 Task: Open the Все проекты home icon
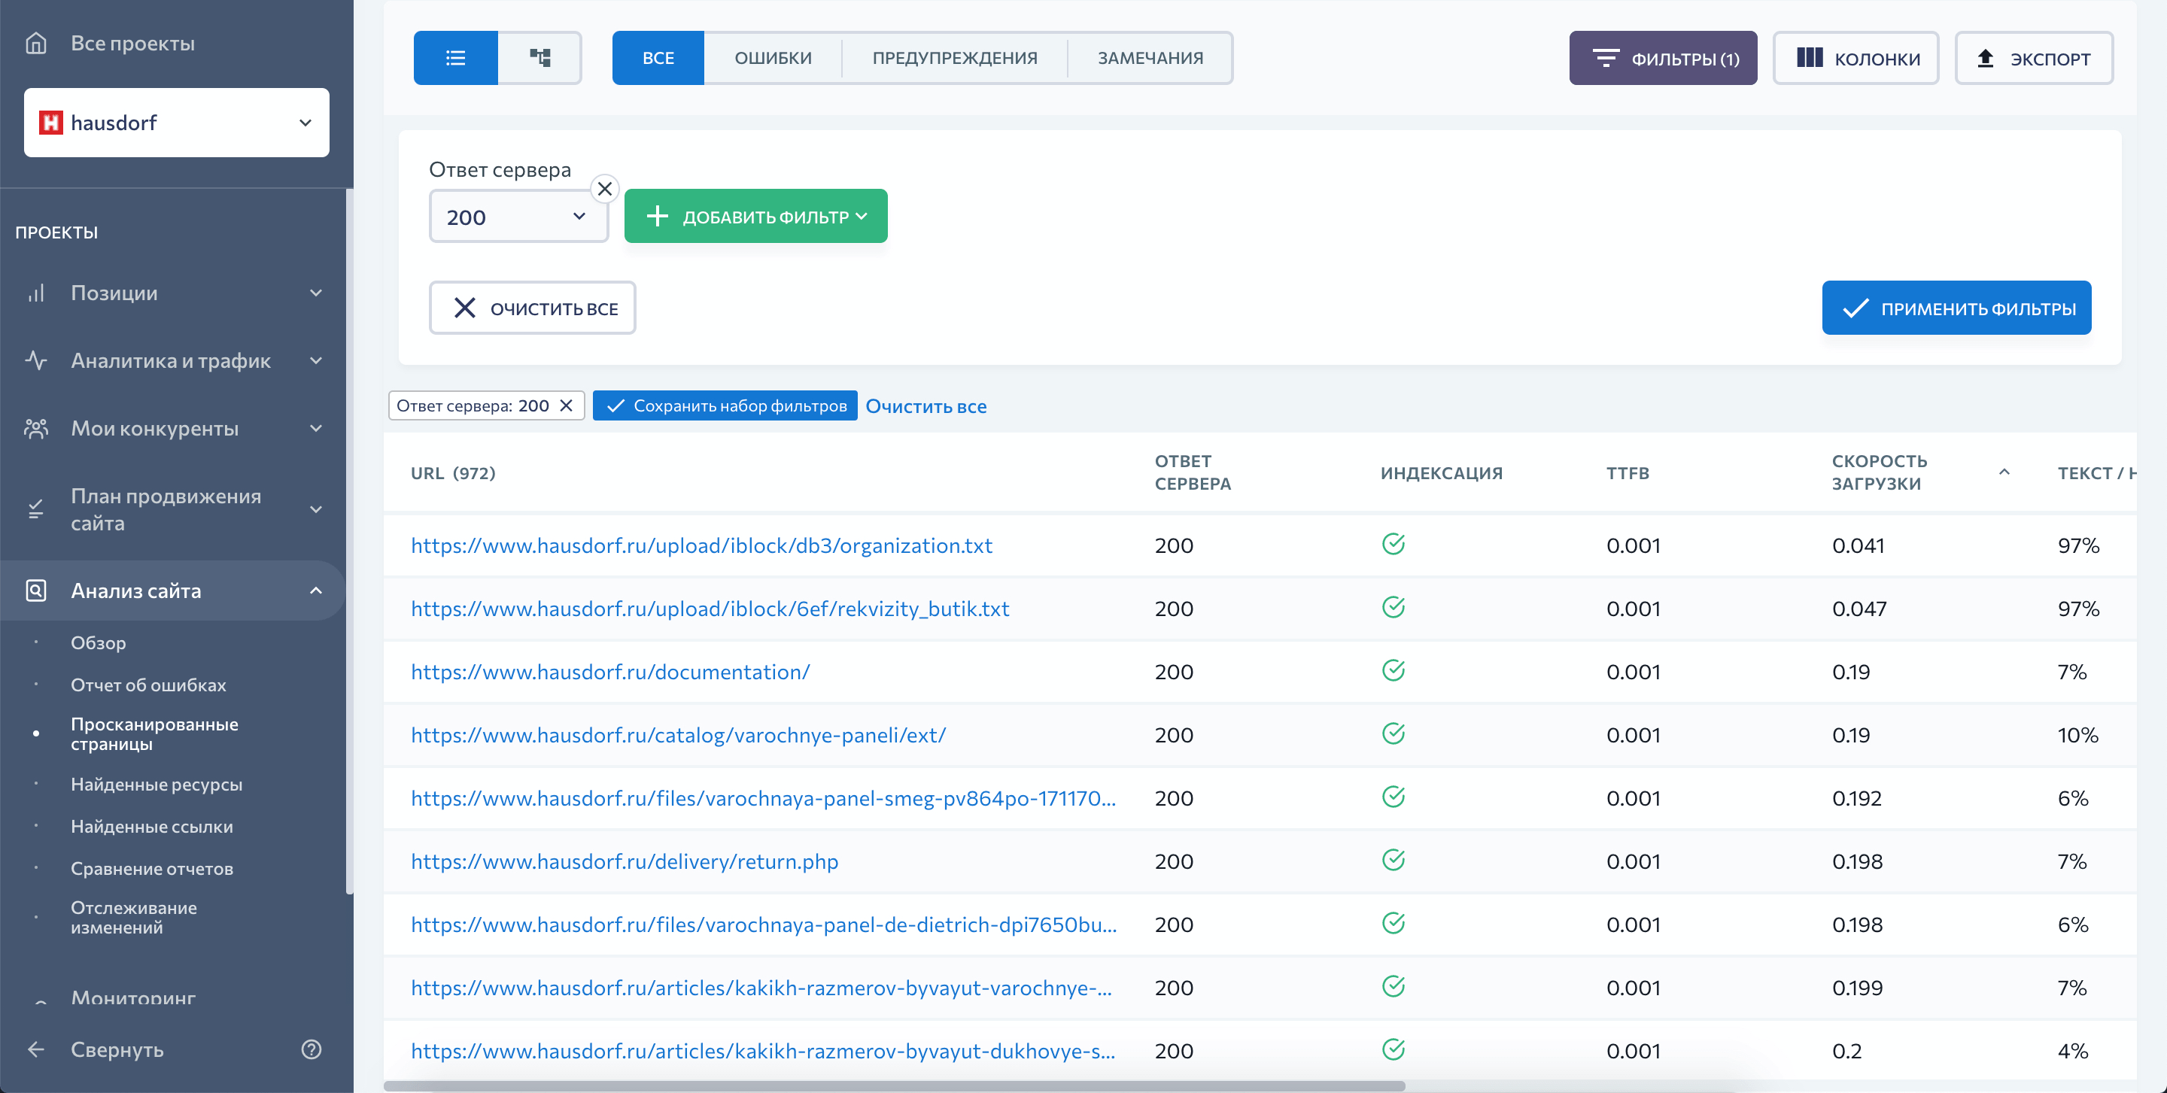(x=36, y=43)
